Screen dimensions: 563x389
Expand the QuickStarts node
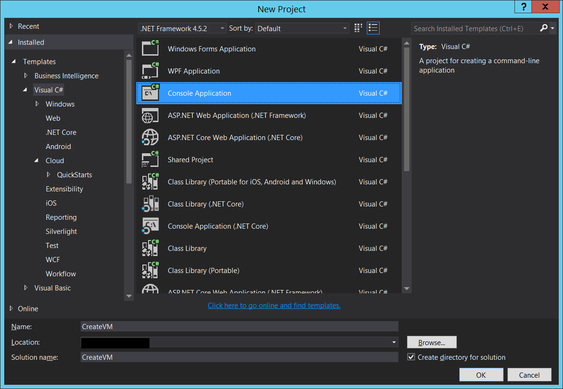pos(49,174)
